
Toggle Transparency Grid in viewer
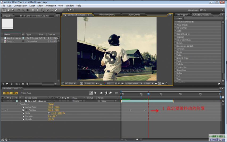pos(122,84)
